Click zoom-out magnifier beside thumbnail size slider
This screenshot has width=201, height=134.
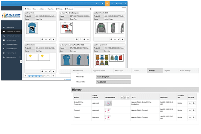[x=26, y=76]
